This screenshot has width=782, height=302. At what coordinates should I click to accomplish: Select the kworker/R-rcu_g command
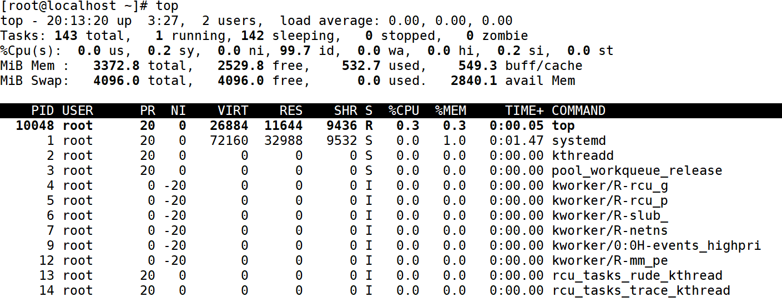click(x=610, y=185)
